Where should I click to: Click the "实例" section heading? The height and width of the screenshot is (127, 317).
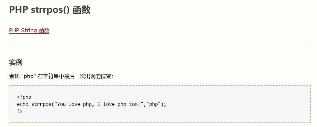tap(16, 63)
